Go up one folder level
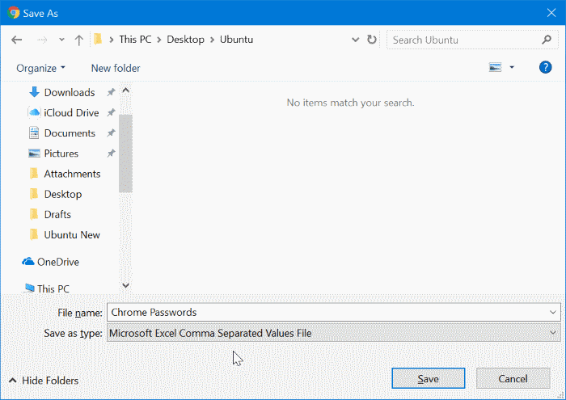 click(x=78, y=40)
